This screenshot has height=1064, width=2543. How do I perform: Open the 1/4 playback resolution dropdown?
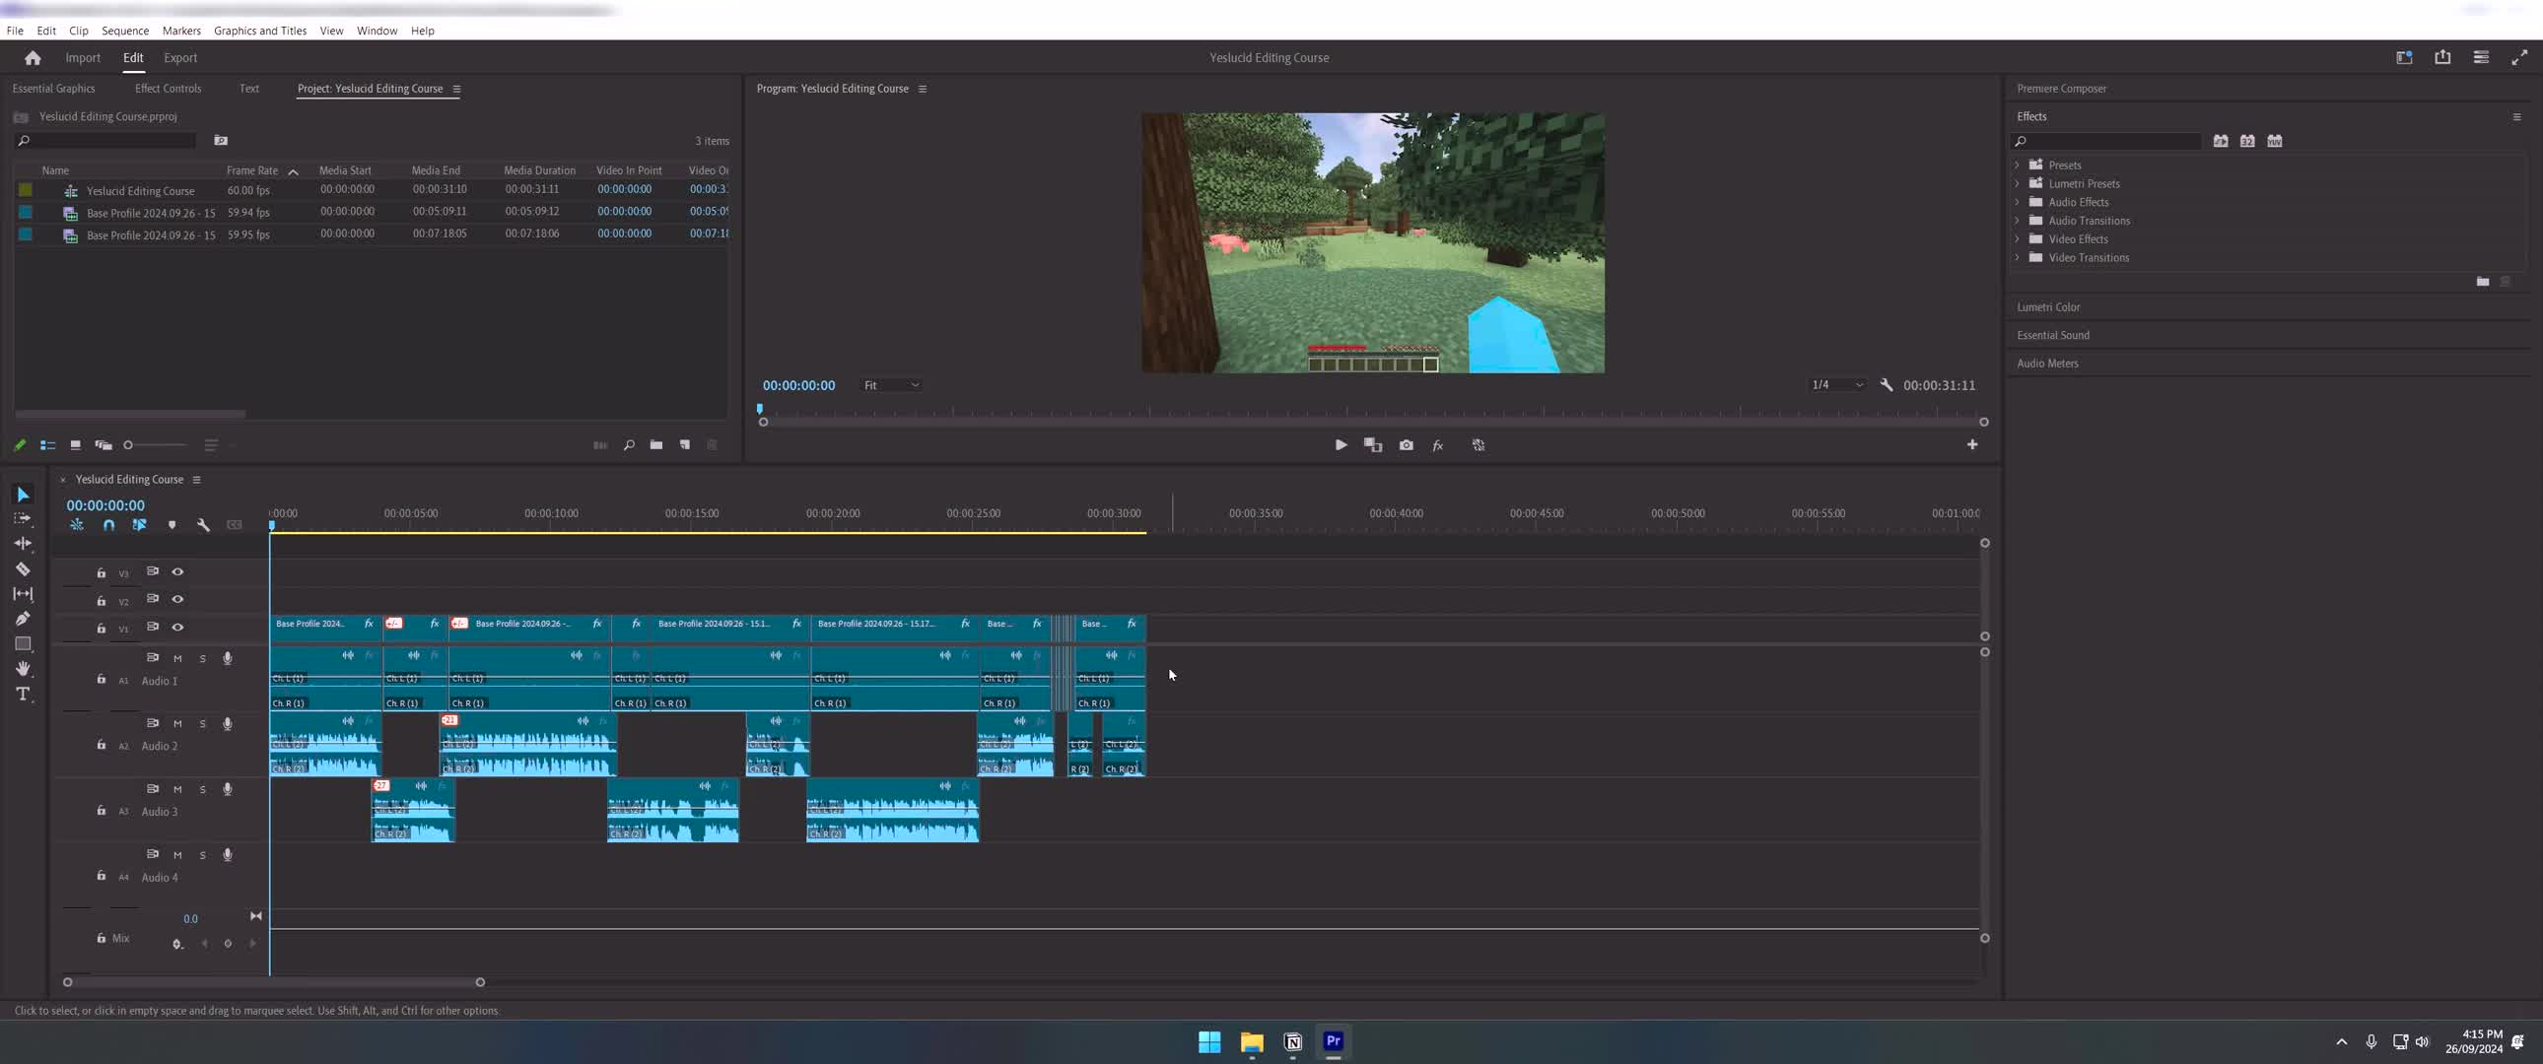coord(1836,385)
